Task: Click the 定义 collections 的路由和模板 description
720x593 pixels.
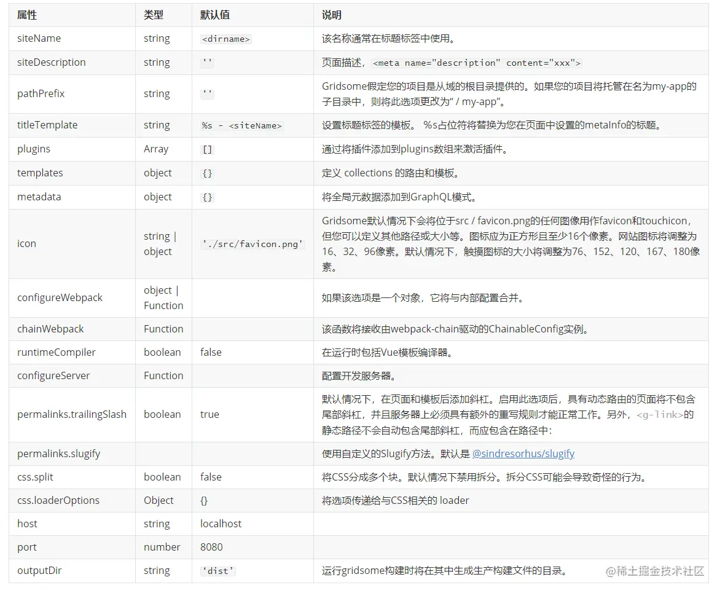Action: (391, 173)
